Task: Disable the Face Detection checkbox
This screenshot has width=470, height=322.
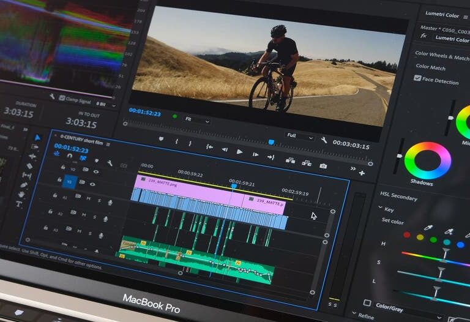Action: (x=417, y=78)
